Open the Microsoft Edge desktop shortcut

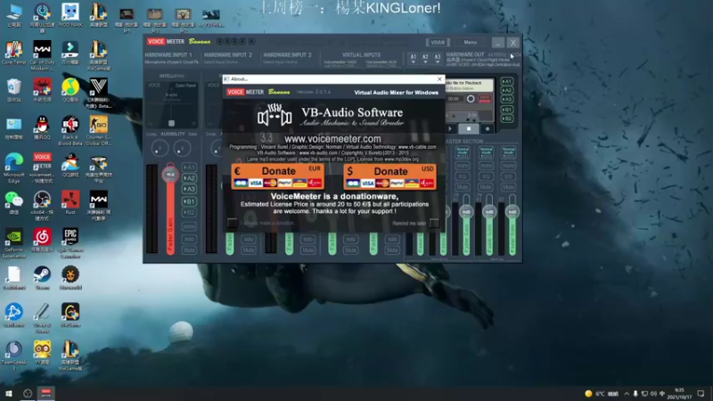[13, 168]
